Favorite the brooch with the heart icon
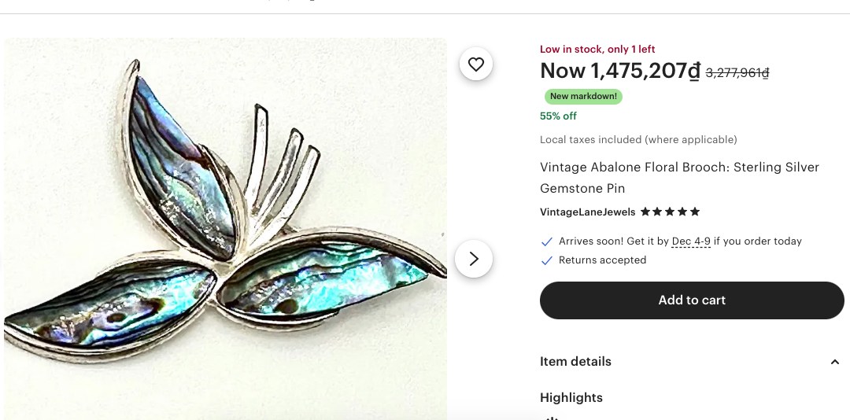The height and width of the screenshot is (420, 850). [476, 64]
